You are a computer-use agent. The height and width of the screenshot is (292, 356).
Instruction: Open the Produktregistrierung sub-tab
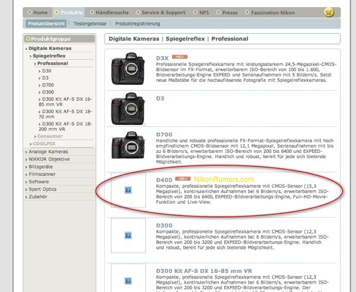pyautogui.click(x=138, y=24)
